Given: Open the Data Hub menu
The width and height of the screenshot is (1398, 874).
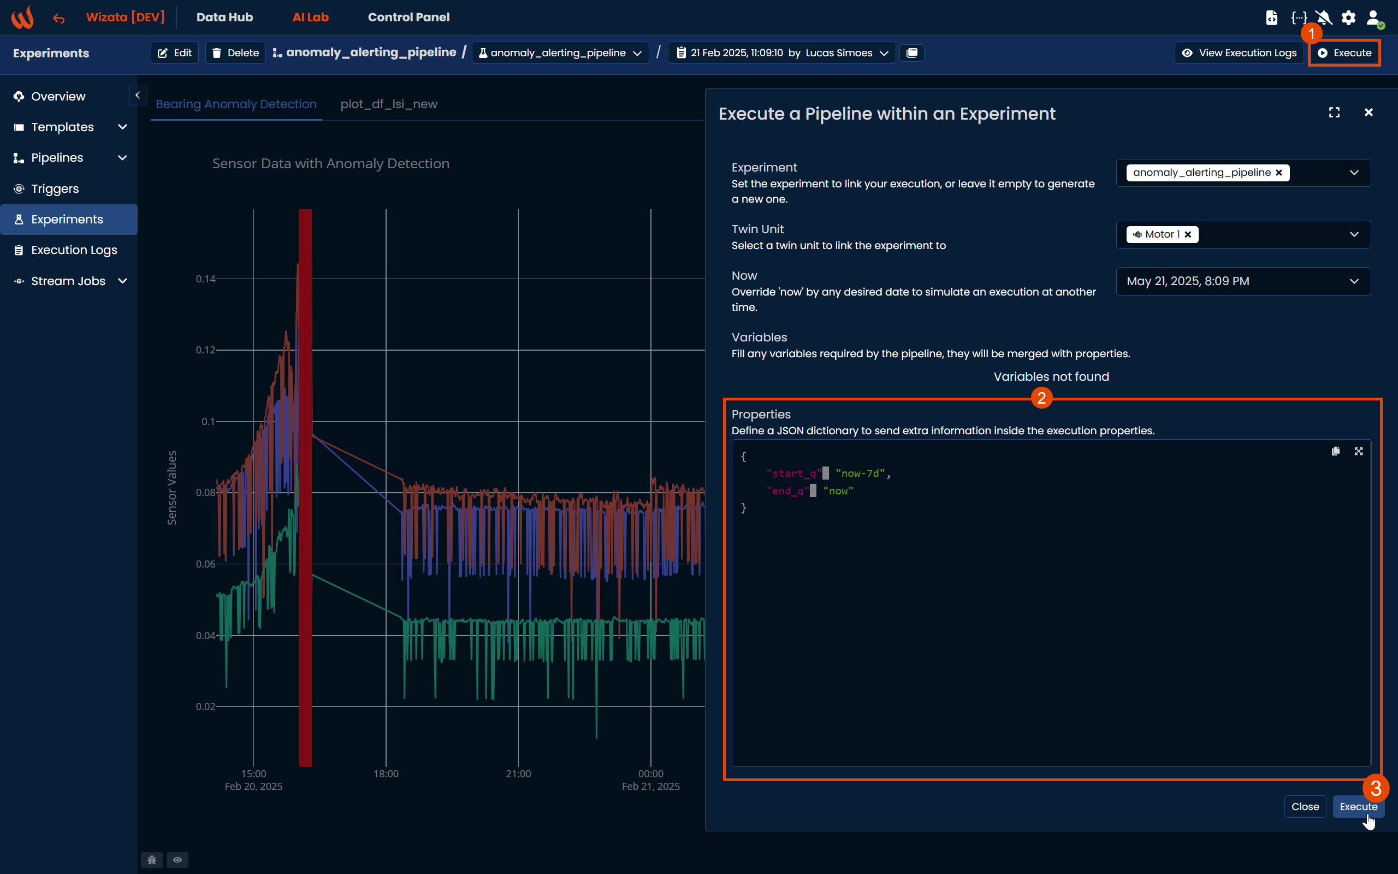Looking at the screenshot, I should tap(224, 17).
